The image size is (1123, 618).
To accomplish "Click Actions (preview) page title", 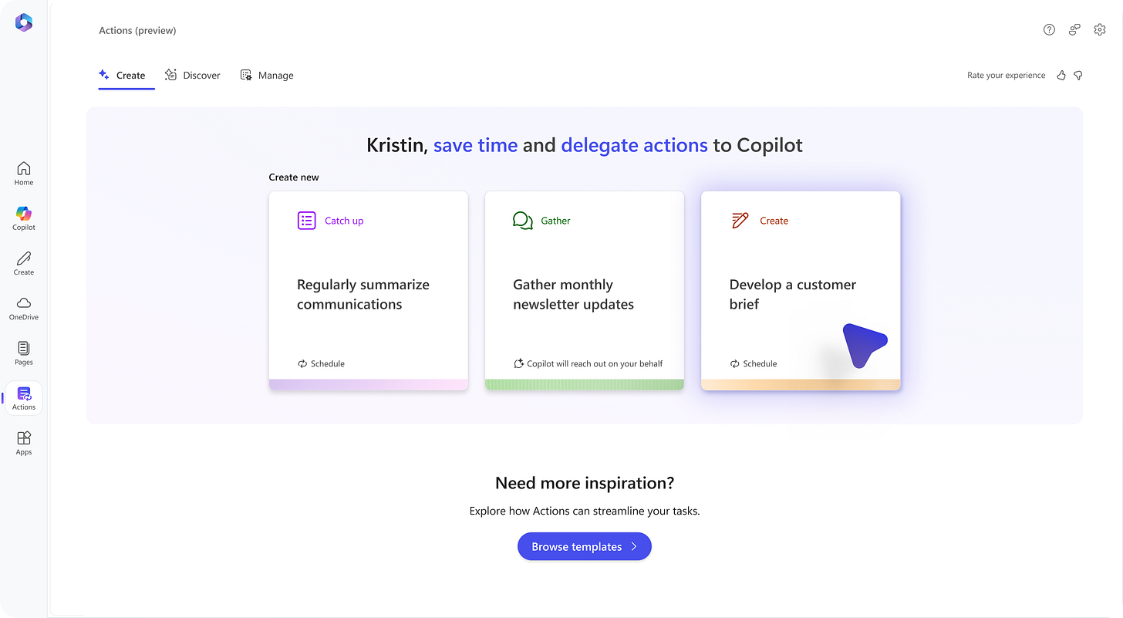I will pyautogui.click(x=137, y=30).
